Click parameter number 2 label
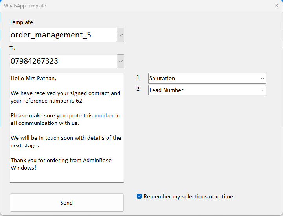Image resolution: width=283 pixels, height=216 pixels. pos(138,89)
